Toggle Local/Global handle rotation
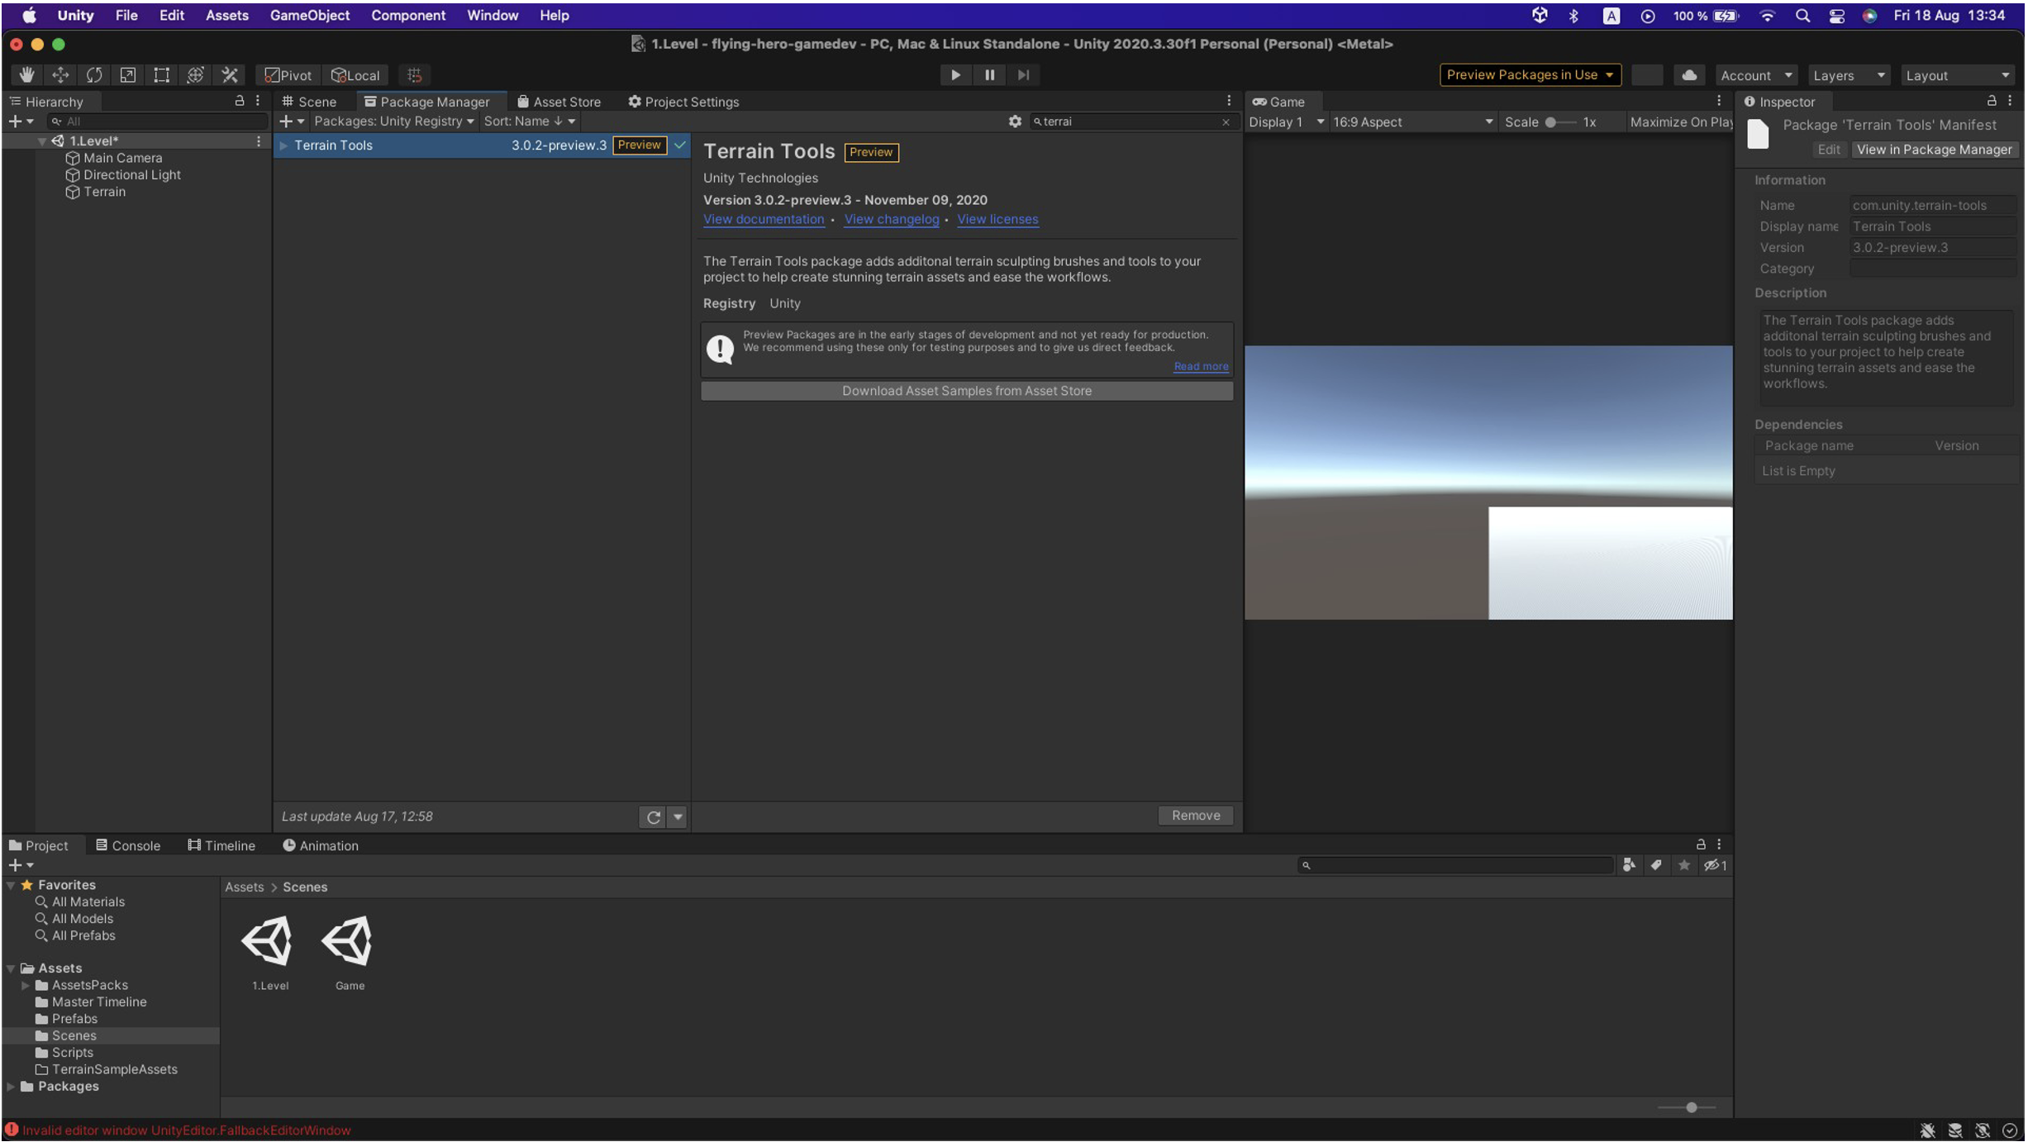Screen dimensions: 2028x1142 (x=355, y=75)
